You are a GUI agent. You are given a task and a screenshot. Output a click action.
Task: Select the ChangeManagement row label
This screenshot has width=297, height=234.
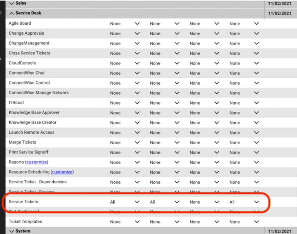pyautogui.click(x=29, y=43)
